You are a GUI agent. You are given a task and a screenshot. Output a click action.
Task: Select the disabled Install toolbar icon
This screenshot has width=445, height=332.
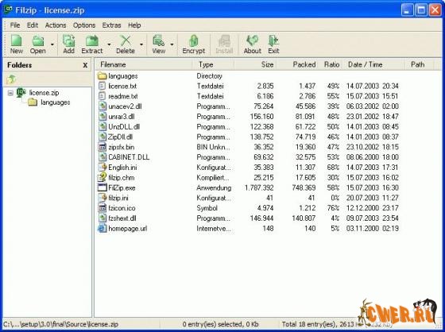pos(224,41)
